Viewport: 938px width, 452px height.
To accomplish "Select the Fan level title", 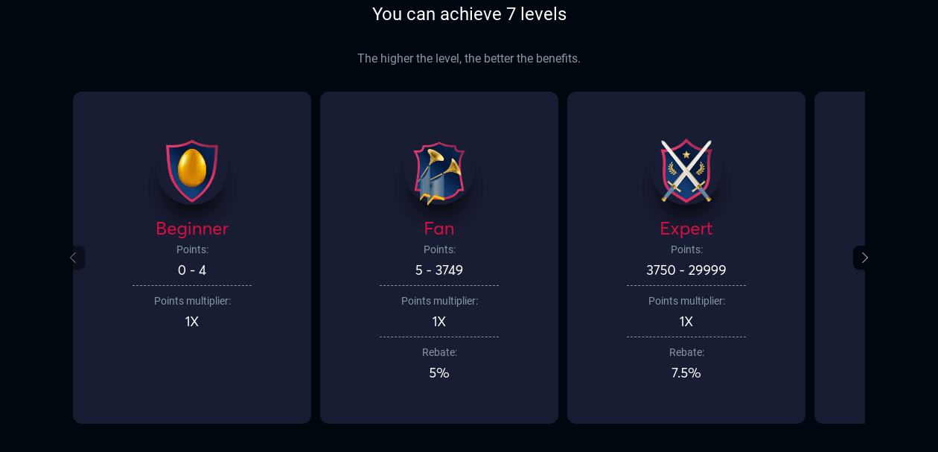I will click(x=439, y=229).
